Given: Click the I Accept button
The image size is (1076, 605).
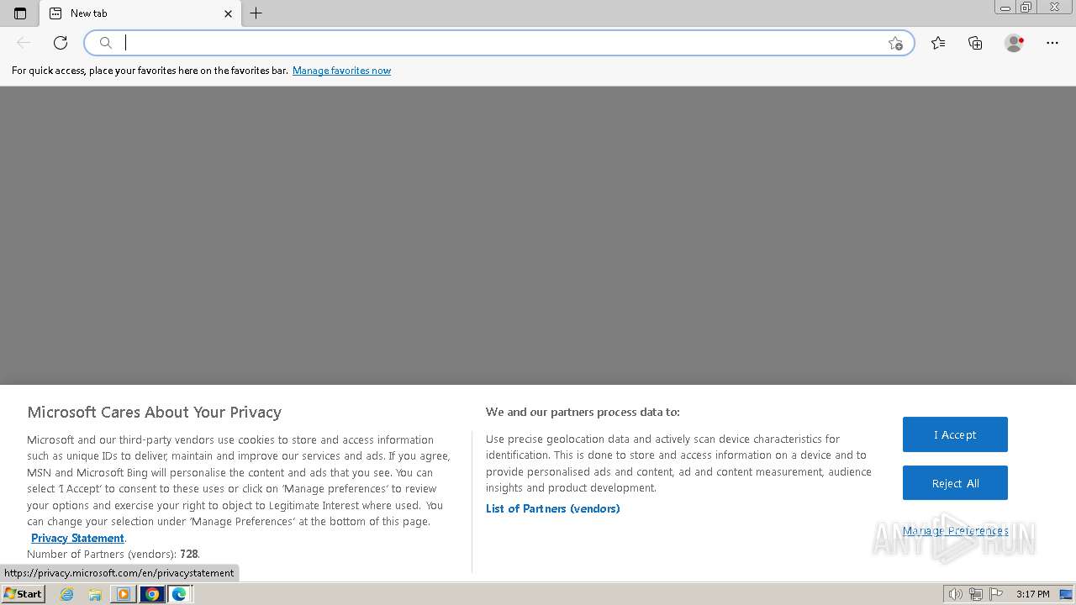Looking at the screenshot, I should [955, 434].
